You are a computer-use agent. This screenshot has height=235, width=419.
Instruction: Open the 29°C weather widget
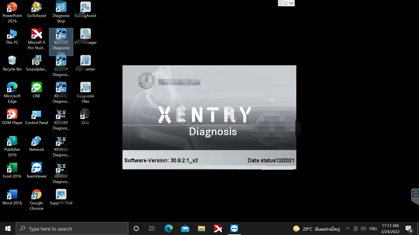(x=316, y=228)
